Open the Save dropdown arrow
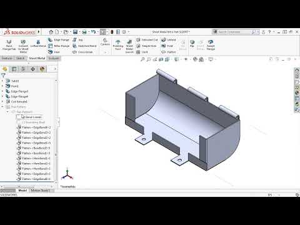Screen dimensions: 300x225 tap(79, 32)
